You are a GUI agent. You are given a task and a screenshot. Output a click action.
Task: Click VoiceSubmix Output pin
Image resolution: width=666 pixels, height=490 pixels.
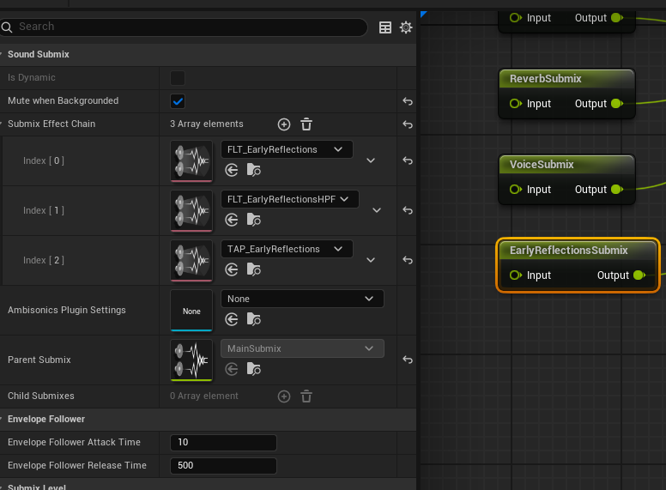coord(617,190)
